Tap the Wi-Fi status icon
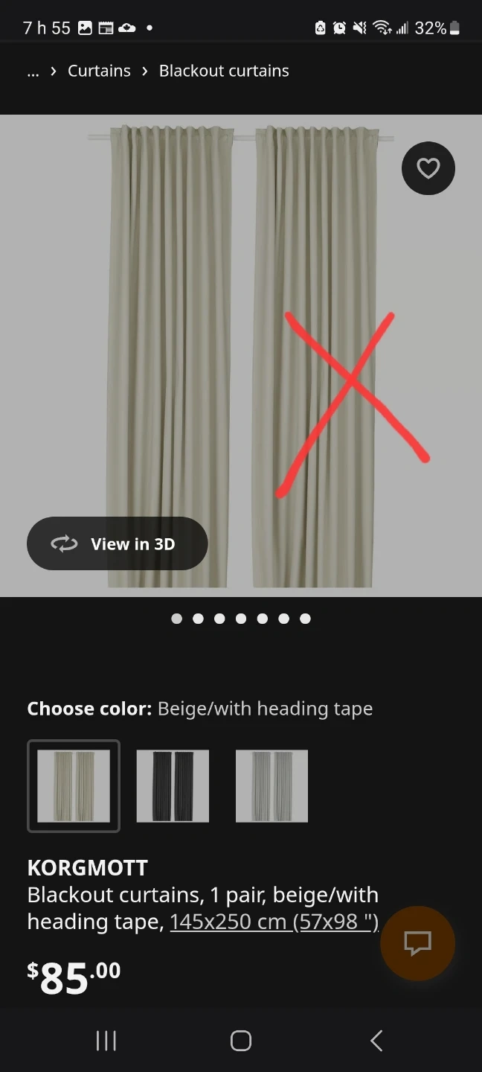Image resolution: width=482 pixels, height=1072 pixels. [x=382, y=28]
